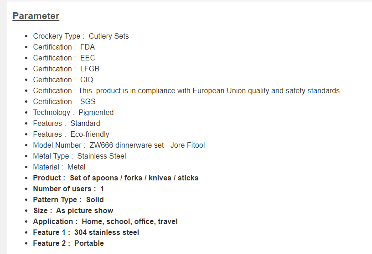Click the Number of users line

click(68, 189)
